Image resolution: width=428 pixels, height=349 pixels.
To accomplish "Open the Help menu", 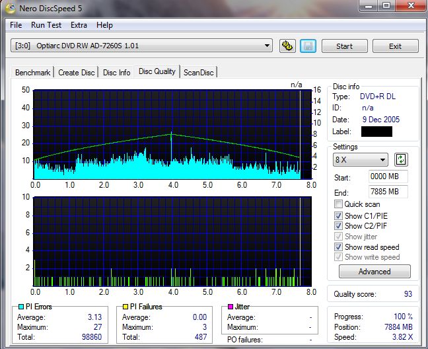I will click(x=104, y=25).
